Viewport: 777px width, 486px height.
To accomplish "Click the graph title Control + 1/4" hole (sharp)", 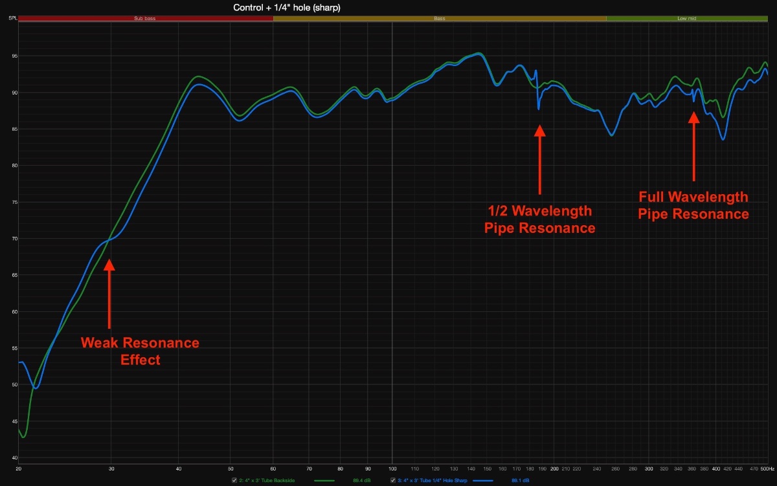I will pyautogui.click(x=287, y=8).
